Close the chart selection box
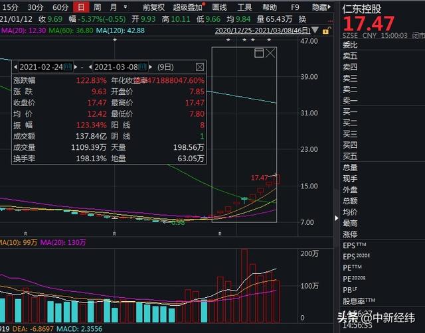 click(270, 53)
